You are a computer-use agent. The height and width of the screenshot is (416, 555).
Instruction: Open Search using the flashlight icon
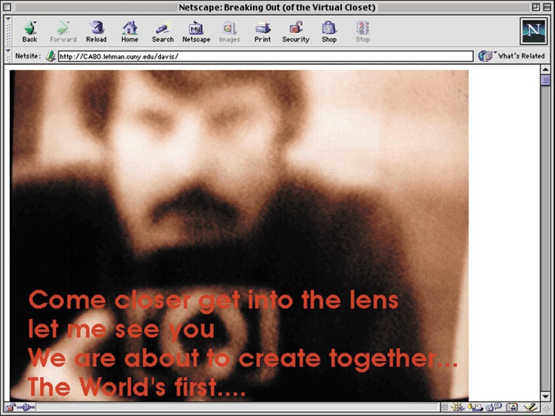pos(162,29)
